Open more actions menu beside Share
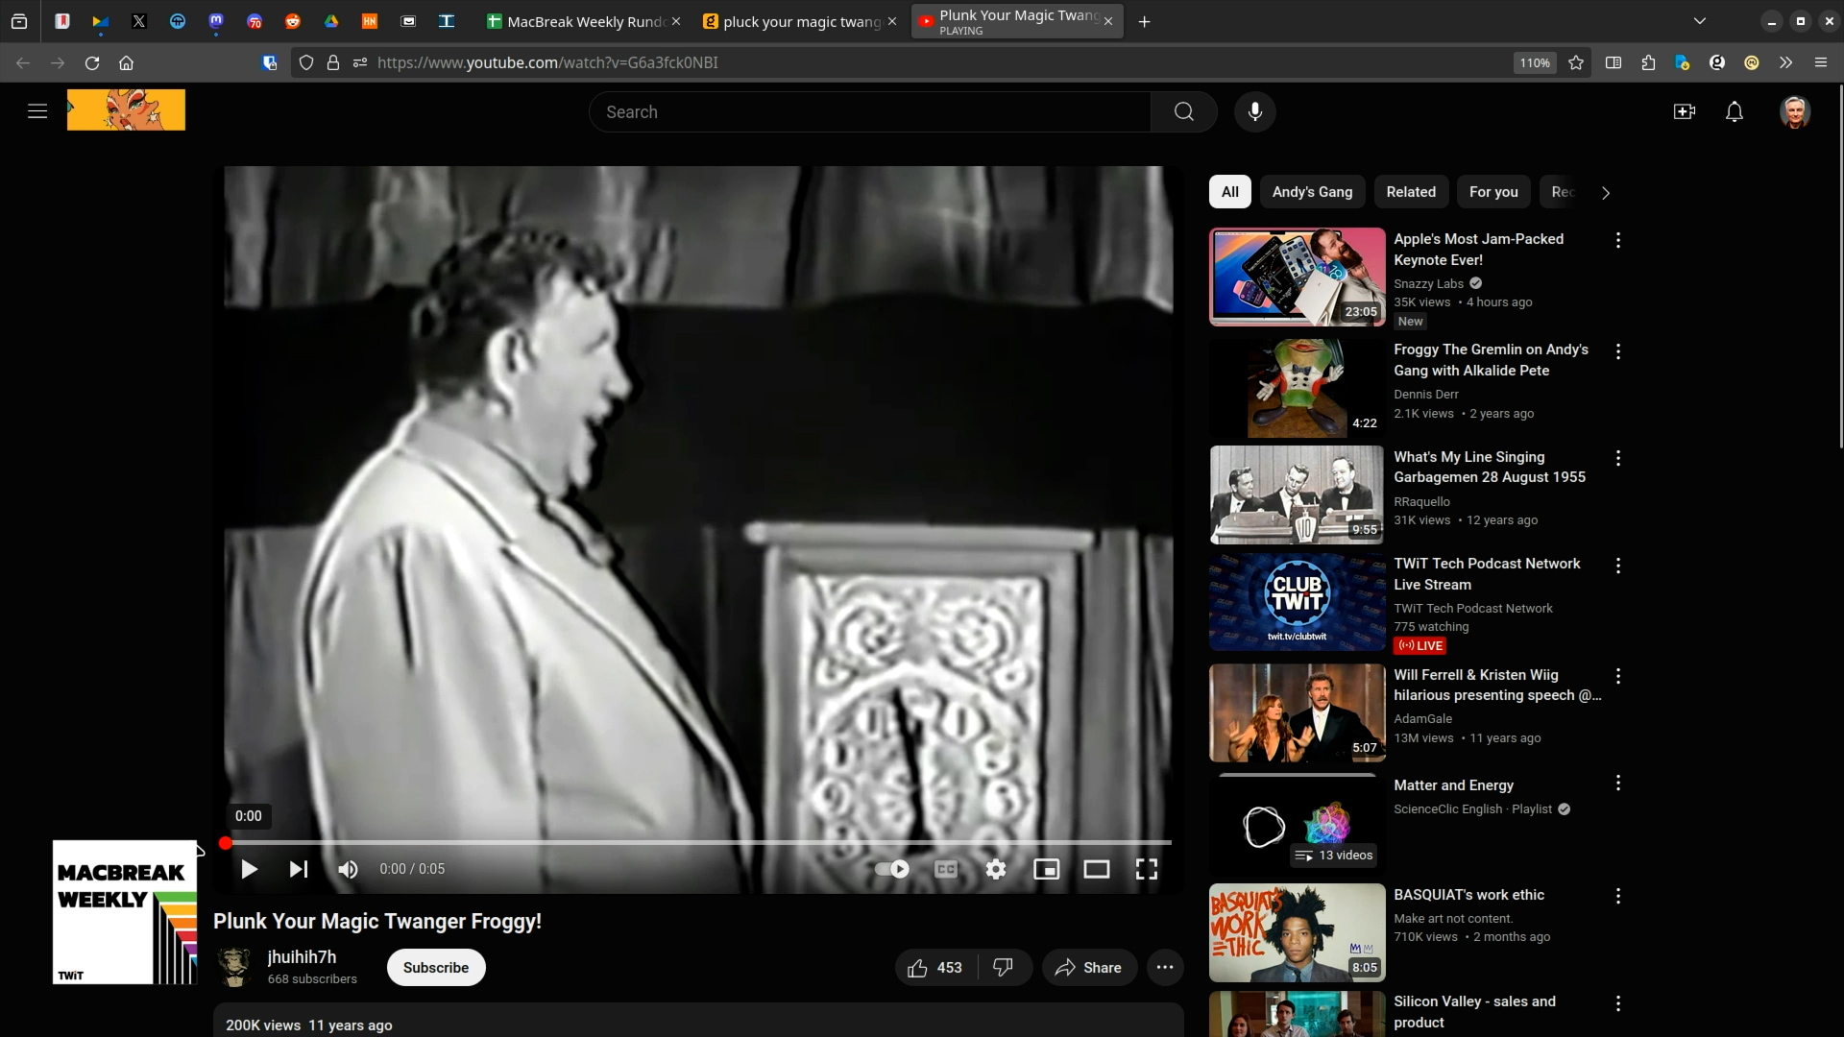The height and width of the screenshot is (1037, 1844). 1165,968
